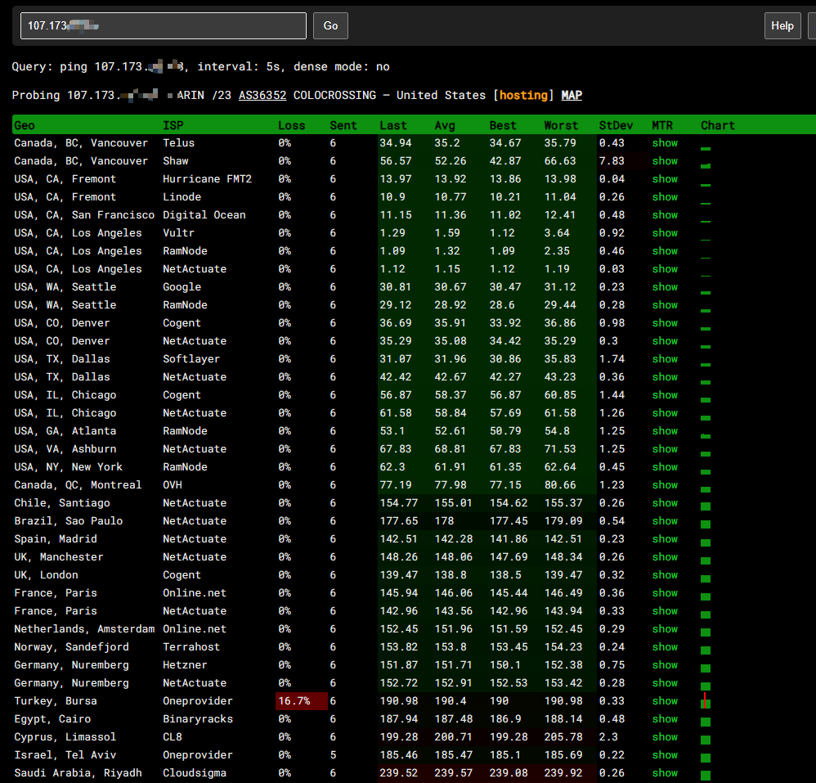Show MTR for Hetzner Nuremberg
The height and width of the screenshot is (783, 816).
pyautogui.click(x=665, y=665)
